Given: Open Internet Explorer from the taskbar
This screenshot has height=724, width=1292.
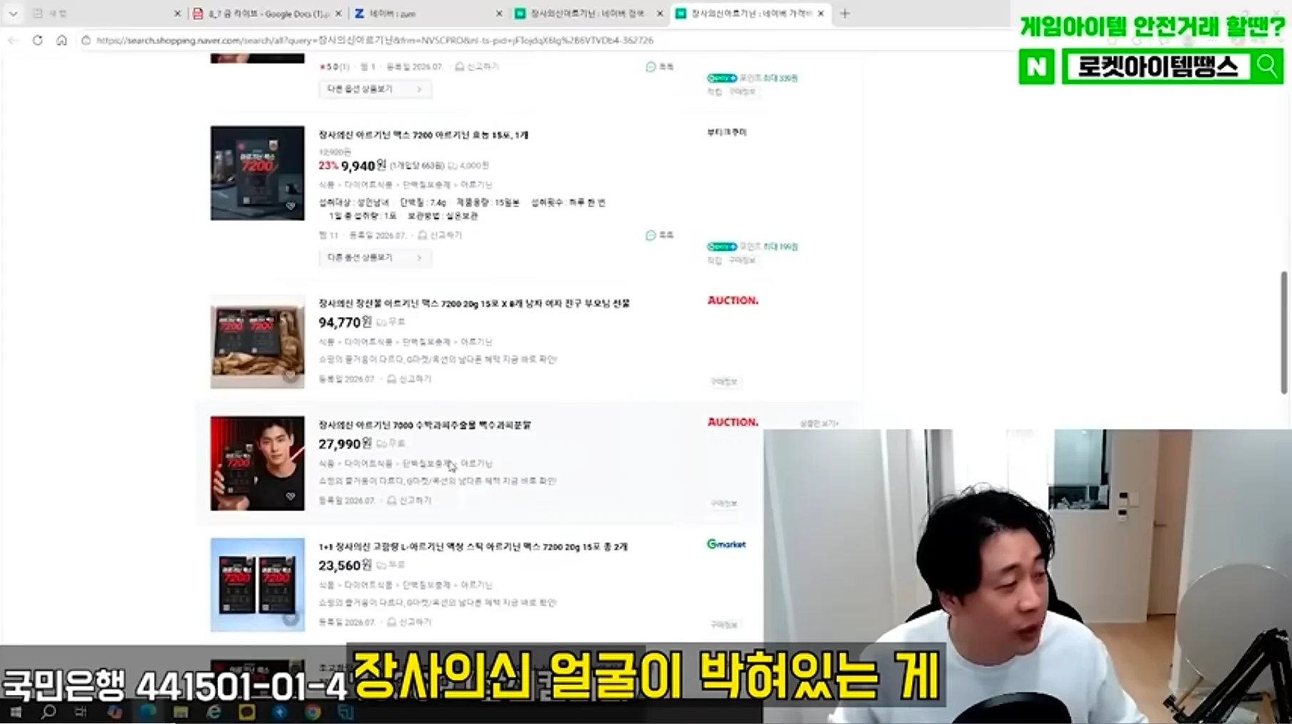Looking at the screenshot, I should (213, 712).
